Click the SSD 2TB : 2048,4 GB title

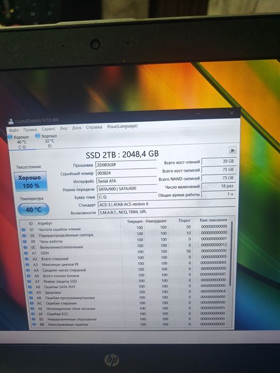point(122,155)
